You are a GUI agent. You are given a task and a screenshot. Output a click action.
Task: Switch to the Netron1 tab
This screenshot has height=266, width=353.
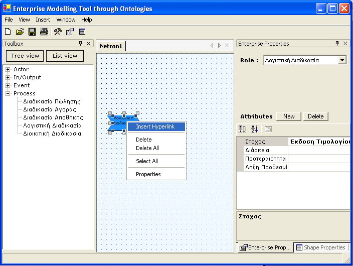pyautogui.click(x=111, y=46)
